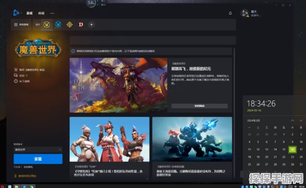
Task: Select the World of Warcraft game icon tab
Action: [x=47, y=25]
